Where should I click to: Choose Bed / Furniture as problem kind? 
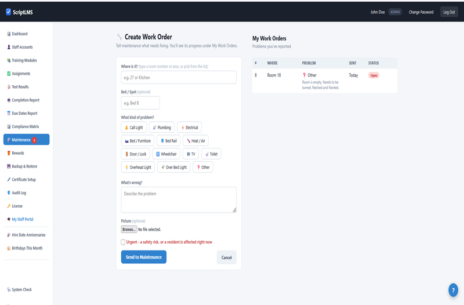pos(137,141)
